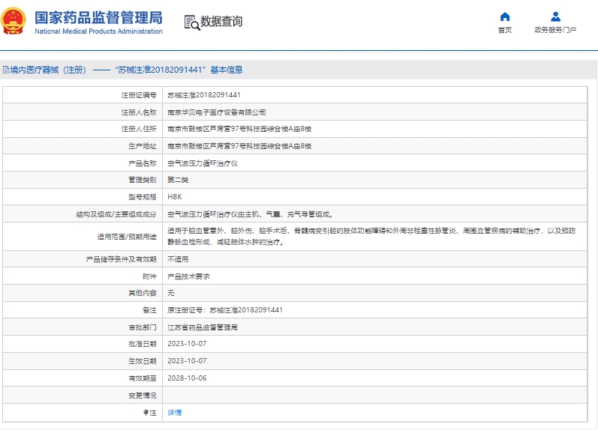This screenshot has height=430, width=598.
Task: Select expiry date 2028-10-06
Action: (187, 378)
